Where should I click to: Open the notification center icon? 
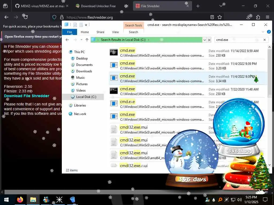265,200
